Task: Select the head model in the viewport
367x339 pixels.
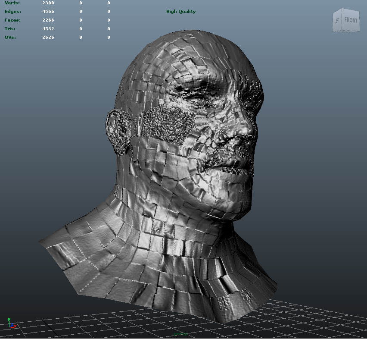Action: point(181,129)
